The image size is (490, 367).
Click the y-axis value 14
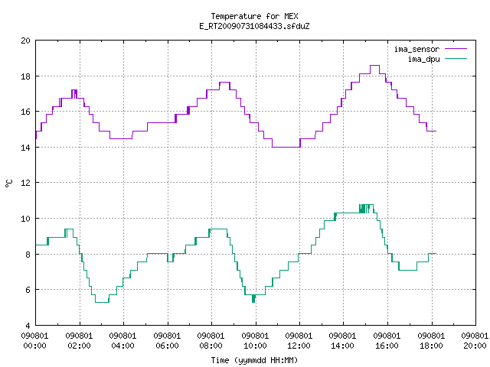25,148
